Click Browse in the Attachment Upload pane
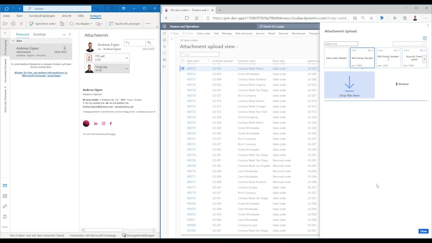The height and width of the screenshot is (243, 432). click(x=402, y=84)
